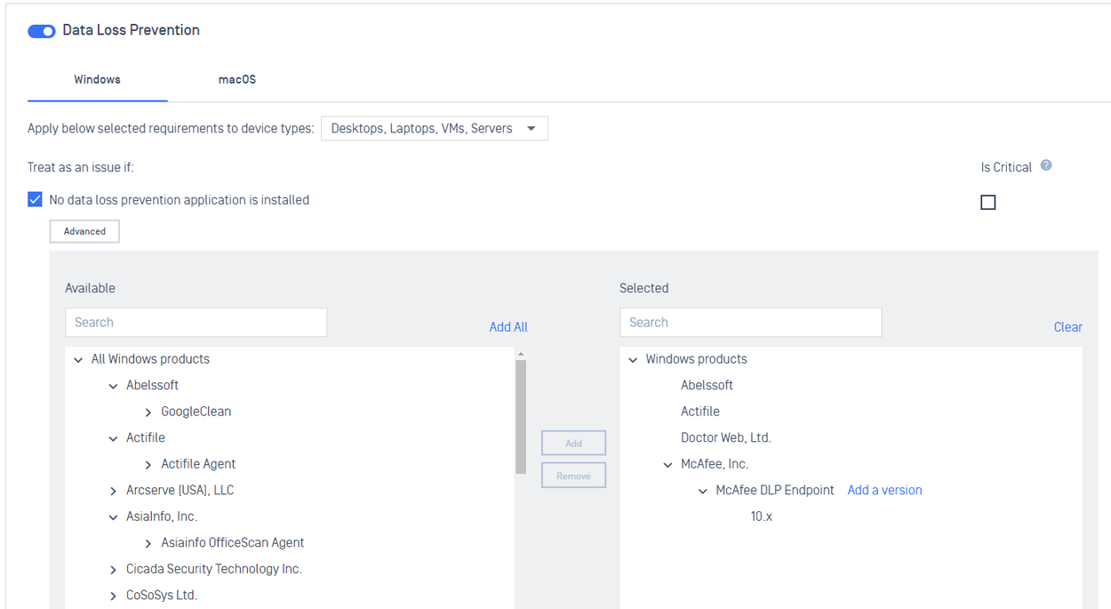Expand the Asiainfo OfficeScan Agent item
Viewport: 1111px width, 609px height.
(148, 543)
